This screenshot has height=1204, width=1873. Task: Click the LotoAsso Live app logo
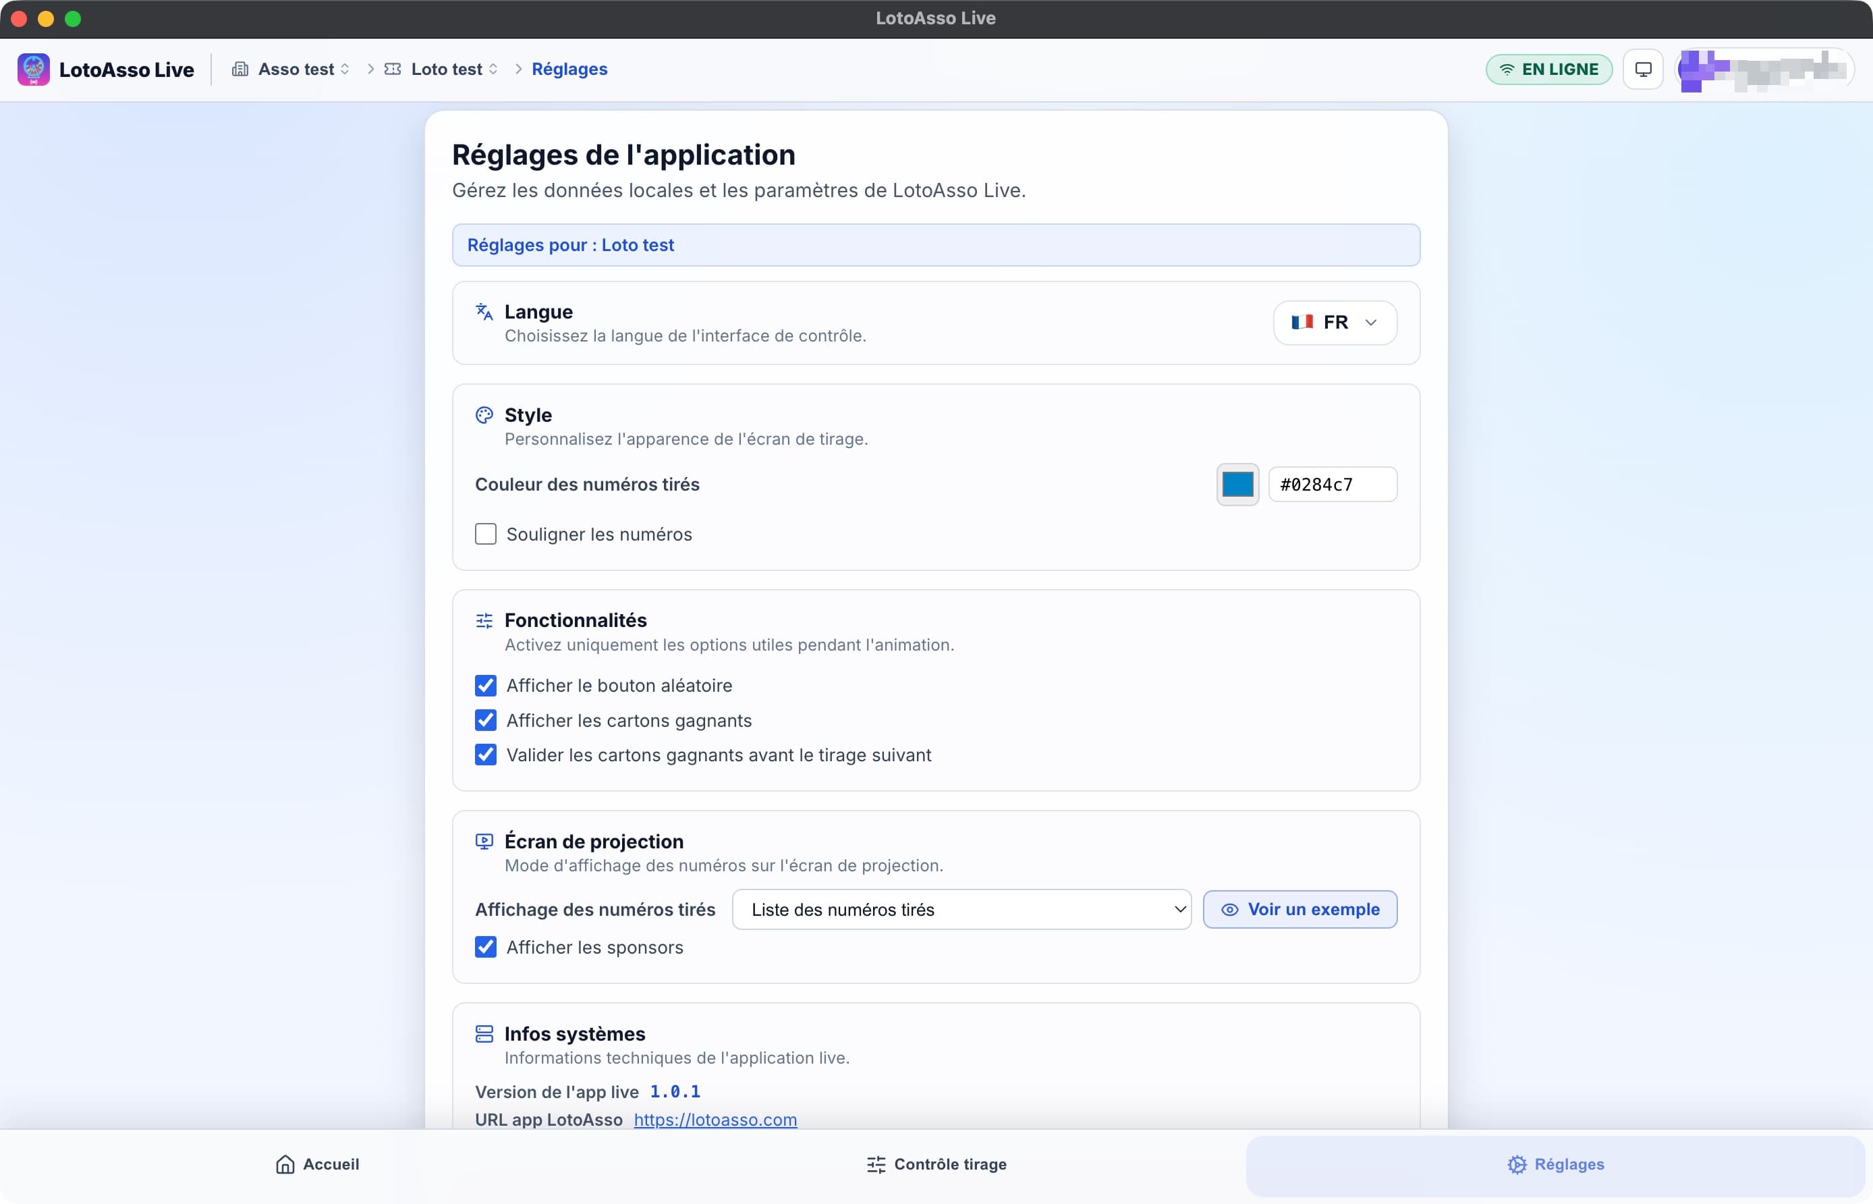tap(34, 70)
